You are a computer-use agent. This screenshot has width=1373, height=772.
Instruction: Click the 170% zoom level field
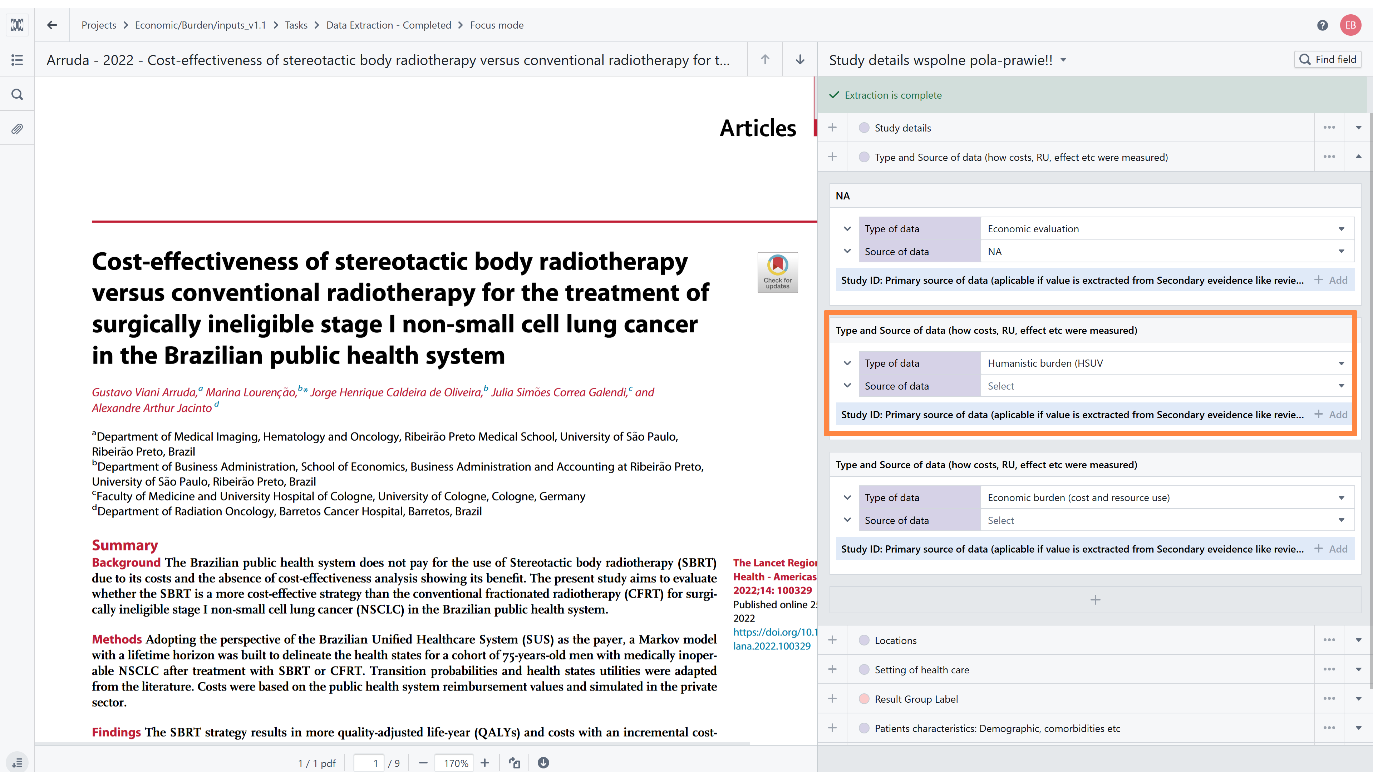click(455, 763)
